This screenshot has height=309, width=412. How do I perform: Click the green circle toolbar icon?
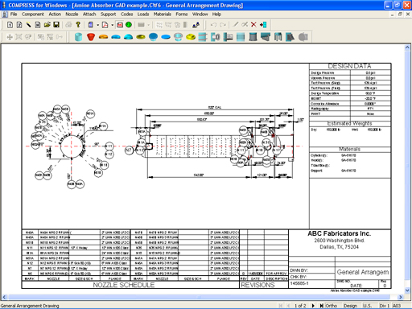coord(129,25)
